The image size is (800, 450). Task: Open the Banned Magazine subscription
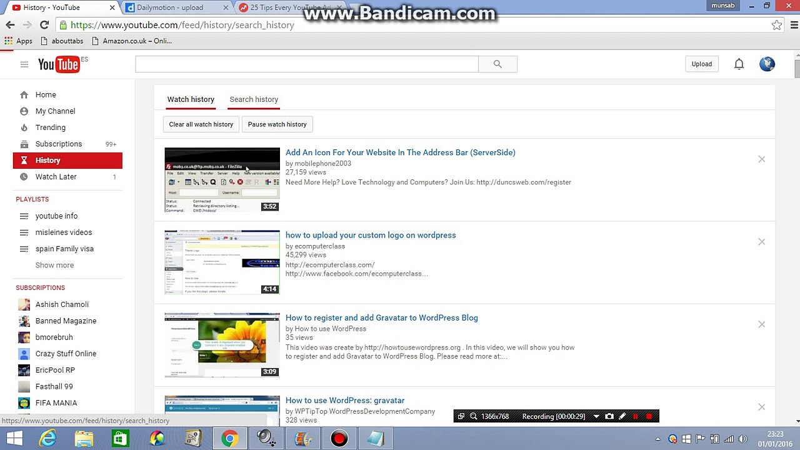point(67,321)
